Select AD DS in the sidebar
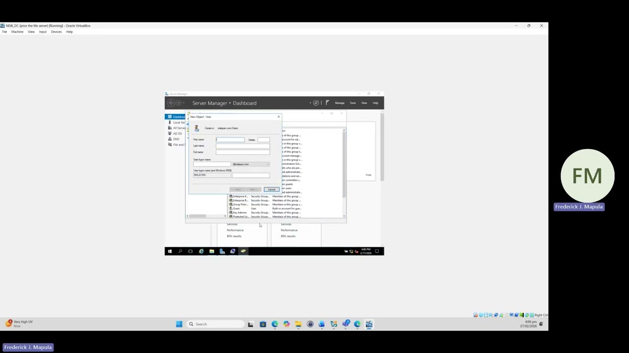 pyautogui.click(x=175, y=133)
